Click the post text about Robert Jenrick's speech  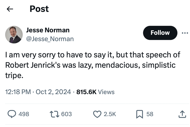tap(90, 65)
